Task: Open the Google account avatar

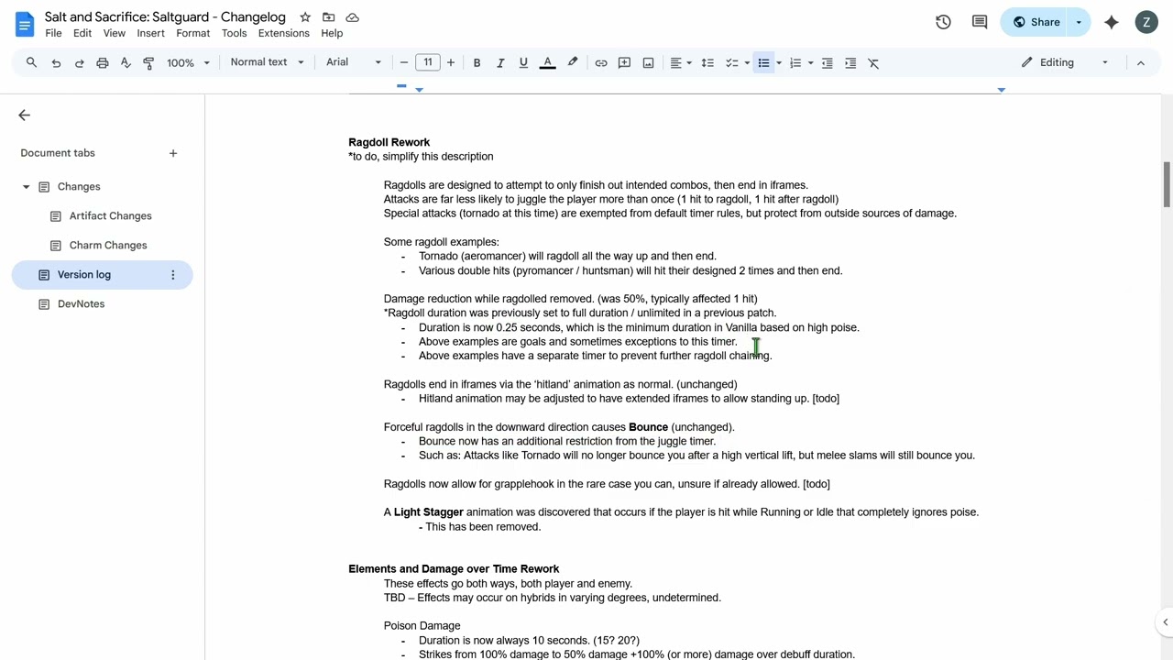Action: pos(1146,22)
